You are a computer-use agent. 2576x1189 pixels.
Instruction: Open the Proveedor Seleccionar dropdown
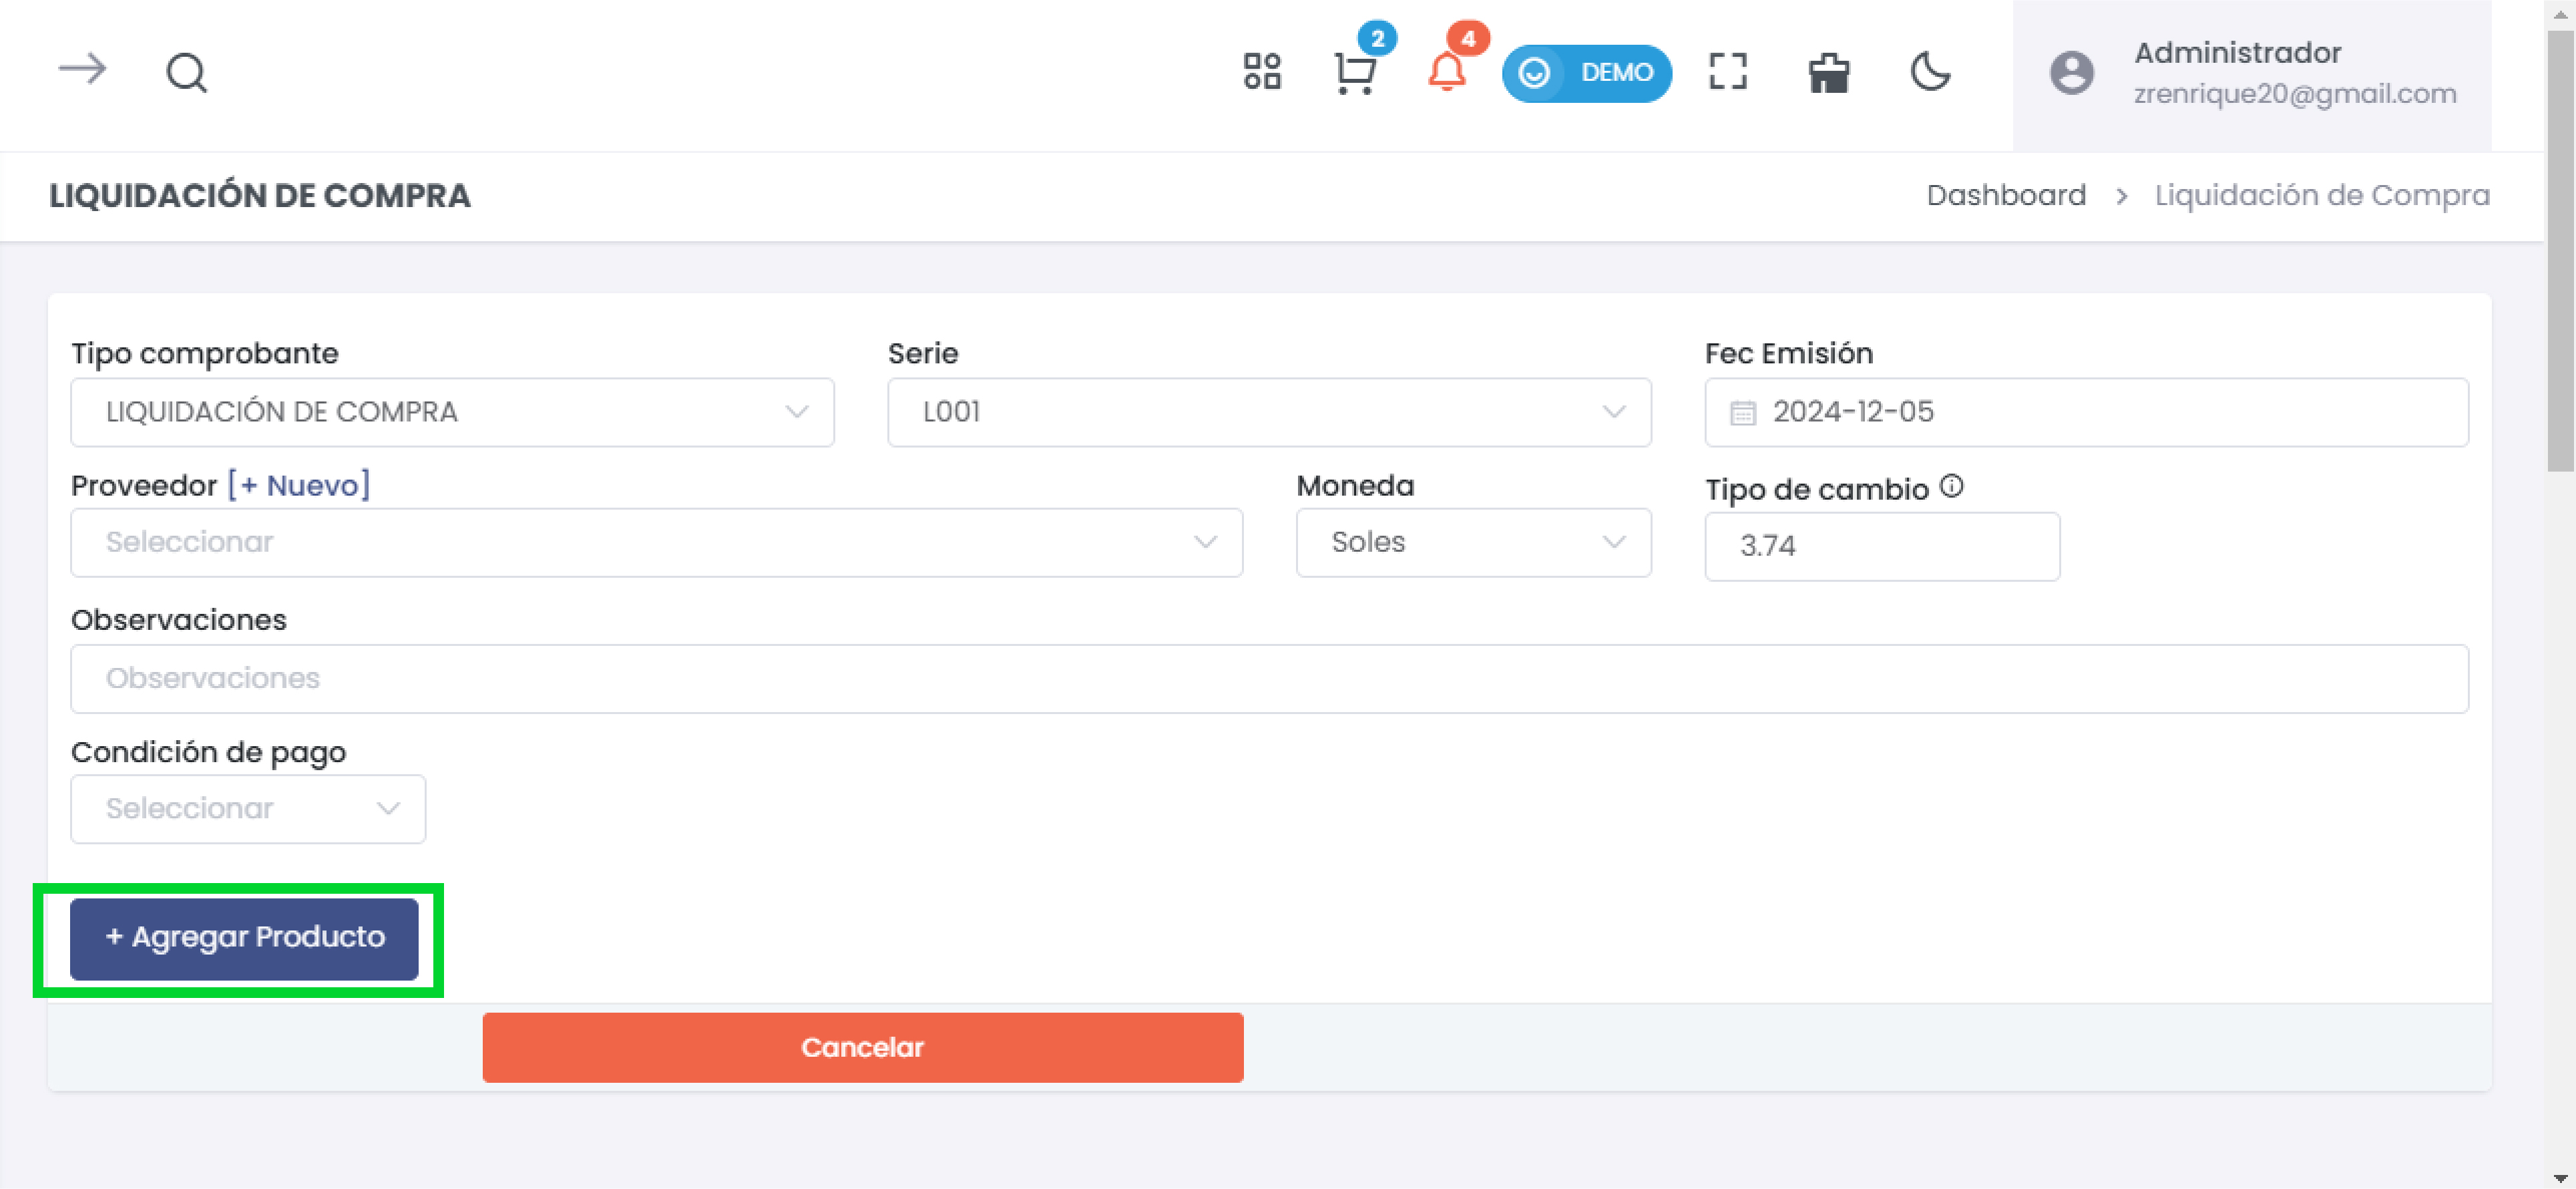point(656,542)
